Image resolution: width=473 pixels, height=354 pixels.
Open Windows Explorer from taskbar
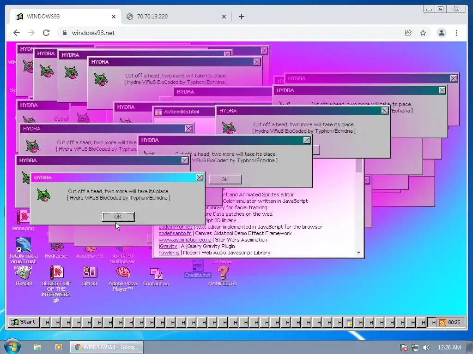[37, 348]
